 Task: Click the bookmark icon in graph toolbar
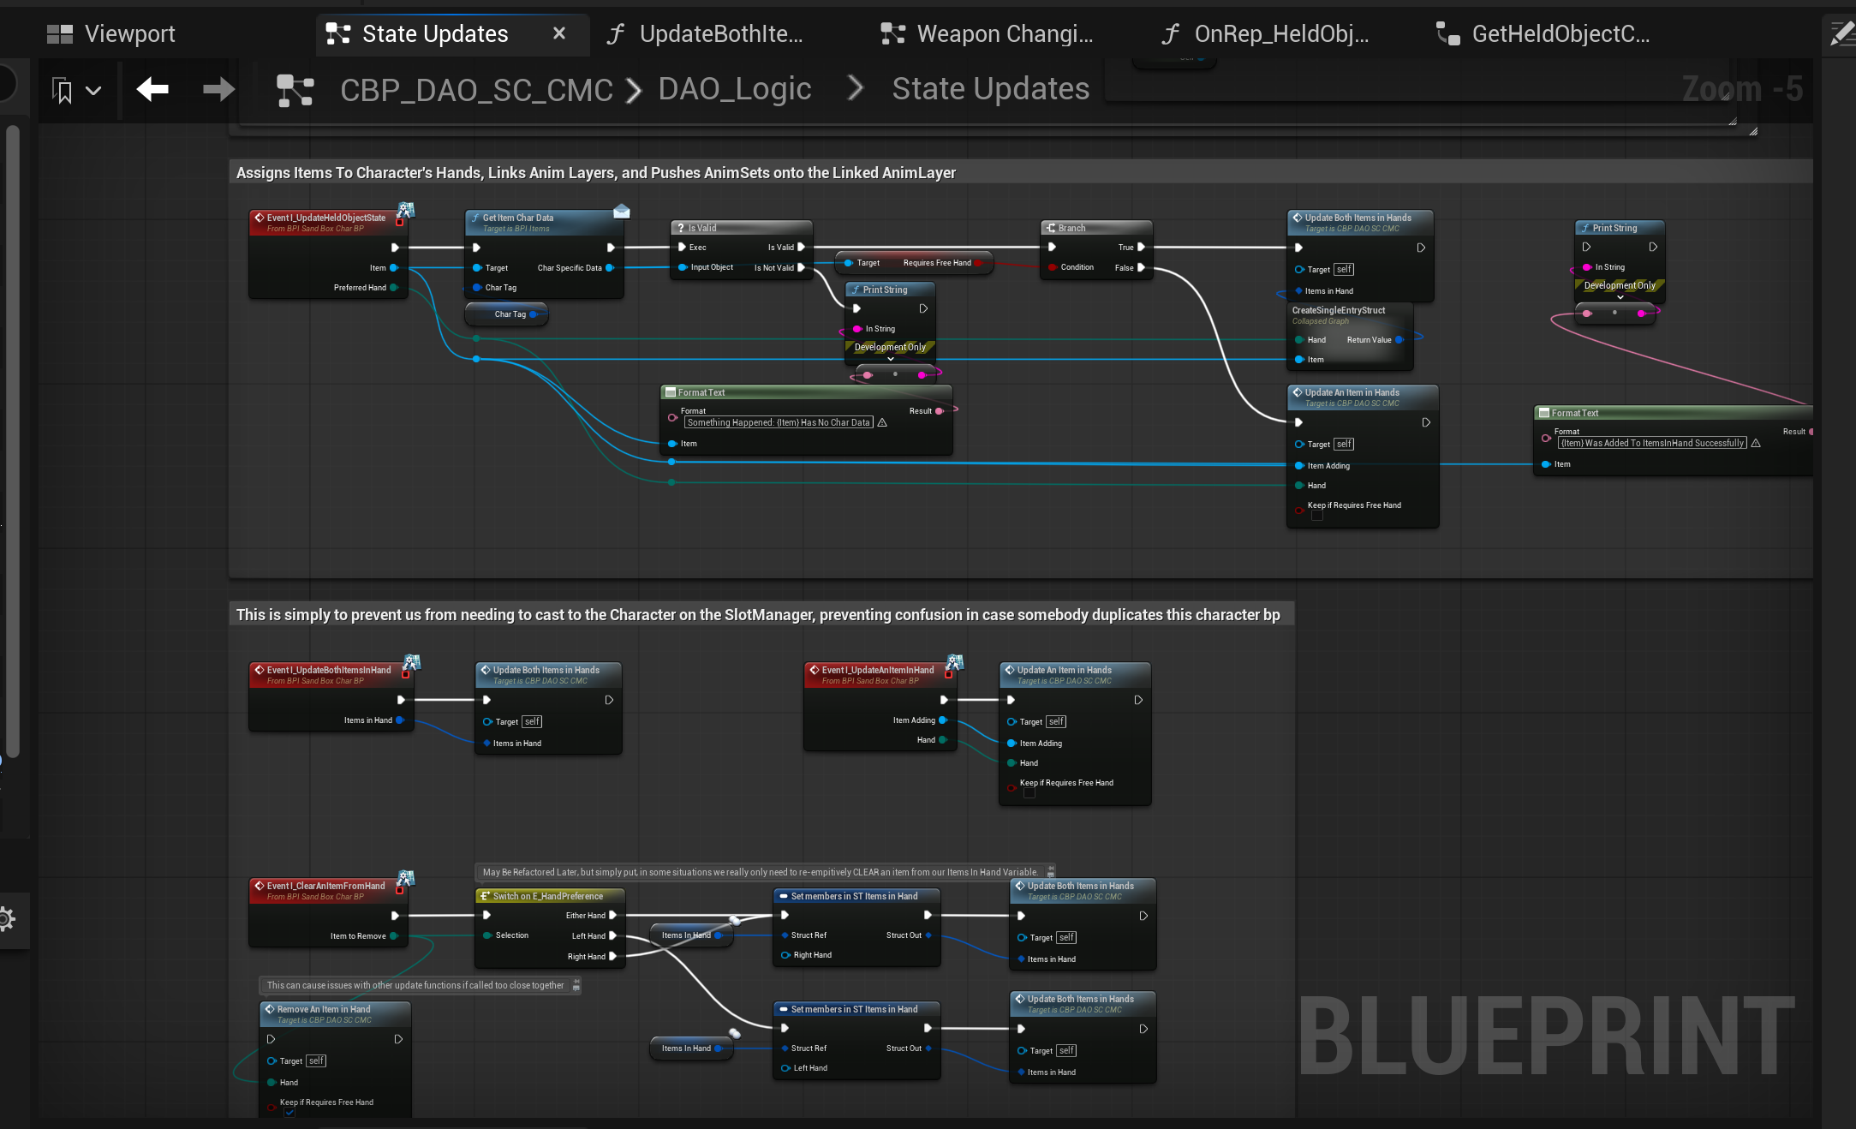point(63,90)
